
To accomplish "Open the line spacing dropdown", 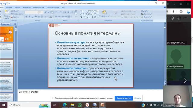I will (72, 12).
